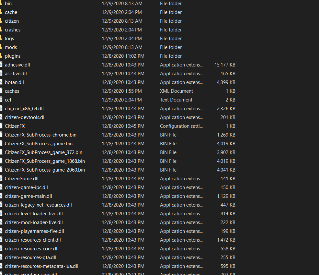Click the 414 KB size value
This screenshot has height=275, width=319.
coord(228,214)
